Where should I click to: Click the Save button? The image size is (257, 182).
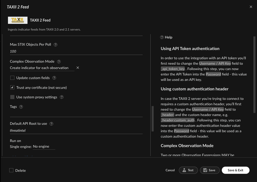point(209,170)
